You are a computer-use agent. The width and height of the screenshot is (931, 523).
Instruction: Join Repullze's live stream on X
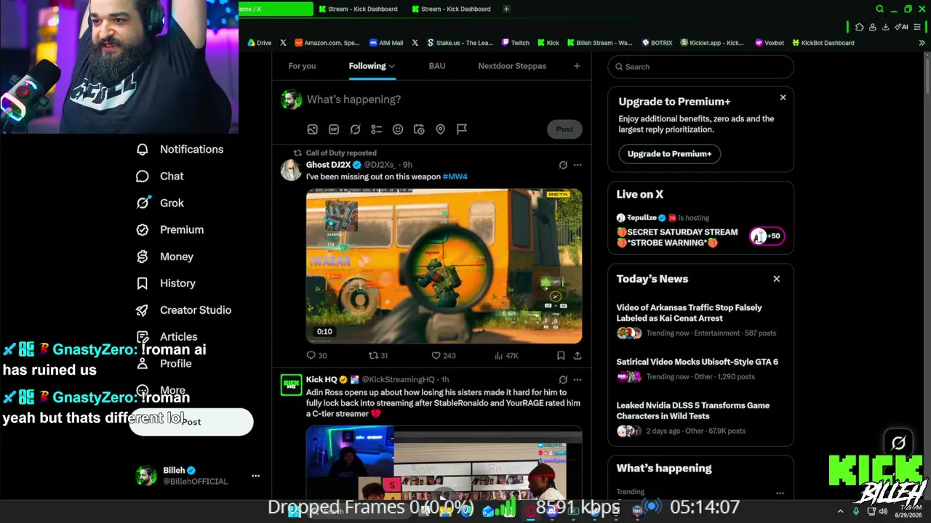pos(700,230)
